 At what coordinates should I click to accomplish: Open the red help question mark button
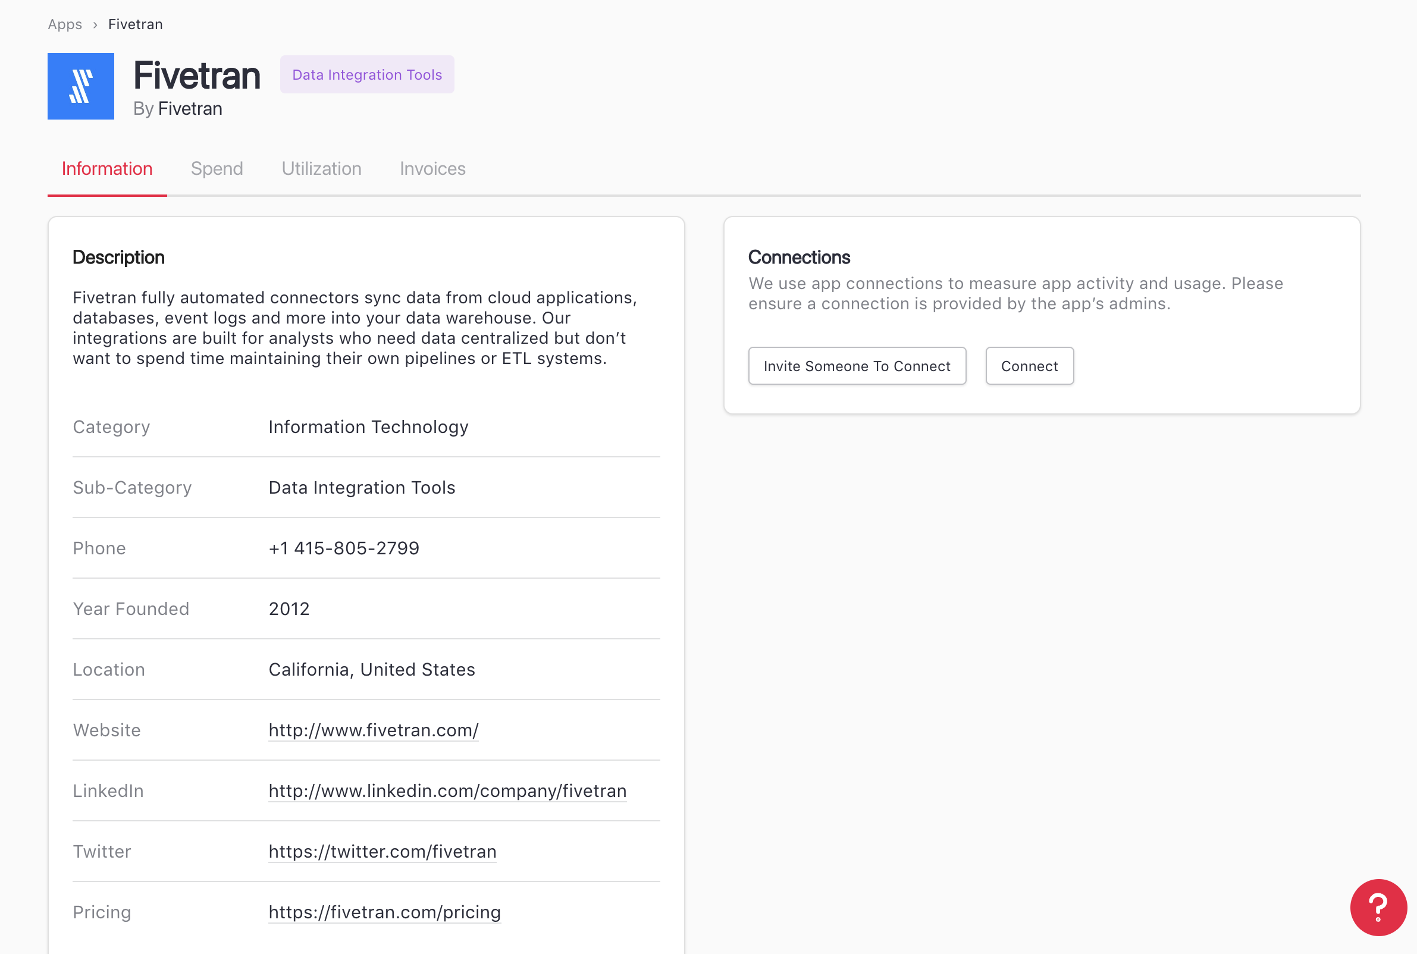pyautogui.click(x=1378, y=906)
